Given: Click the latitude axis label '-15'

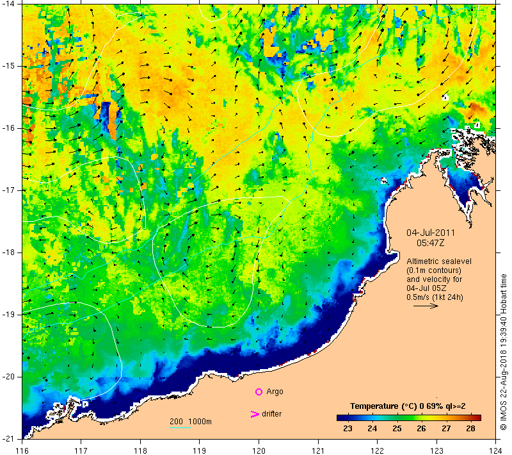Looking at the screenshot, I should 8,66.
